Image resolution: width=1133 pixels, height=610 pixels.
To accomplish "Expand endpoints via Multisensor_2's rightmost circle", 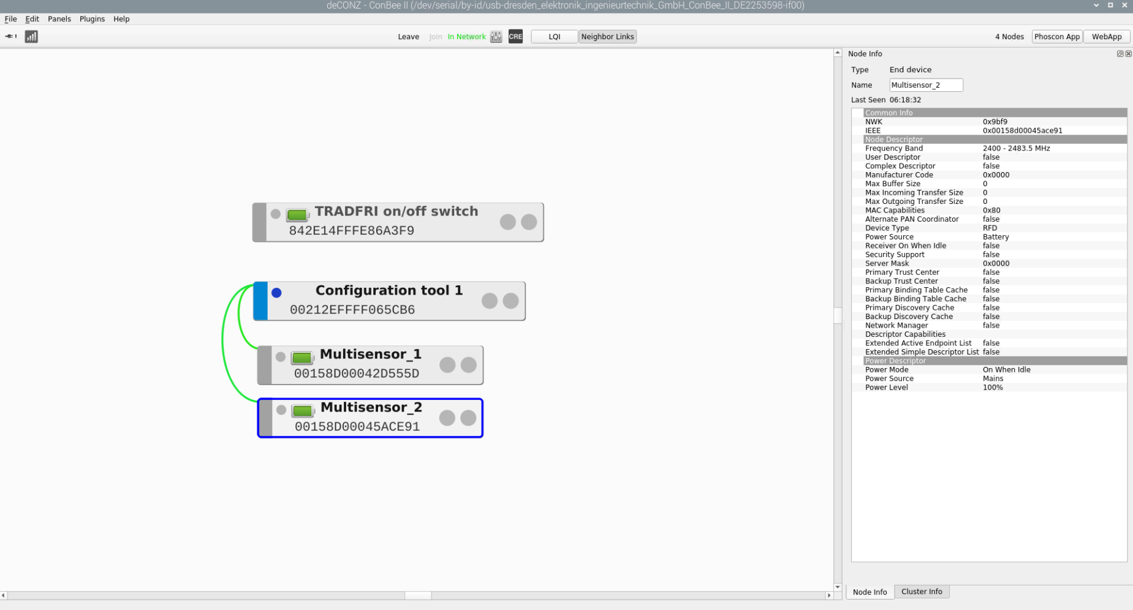I will click(x=468, y=418).
